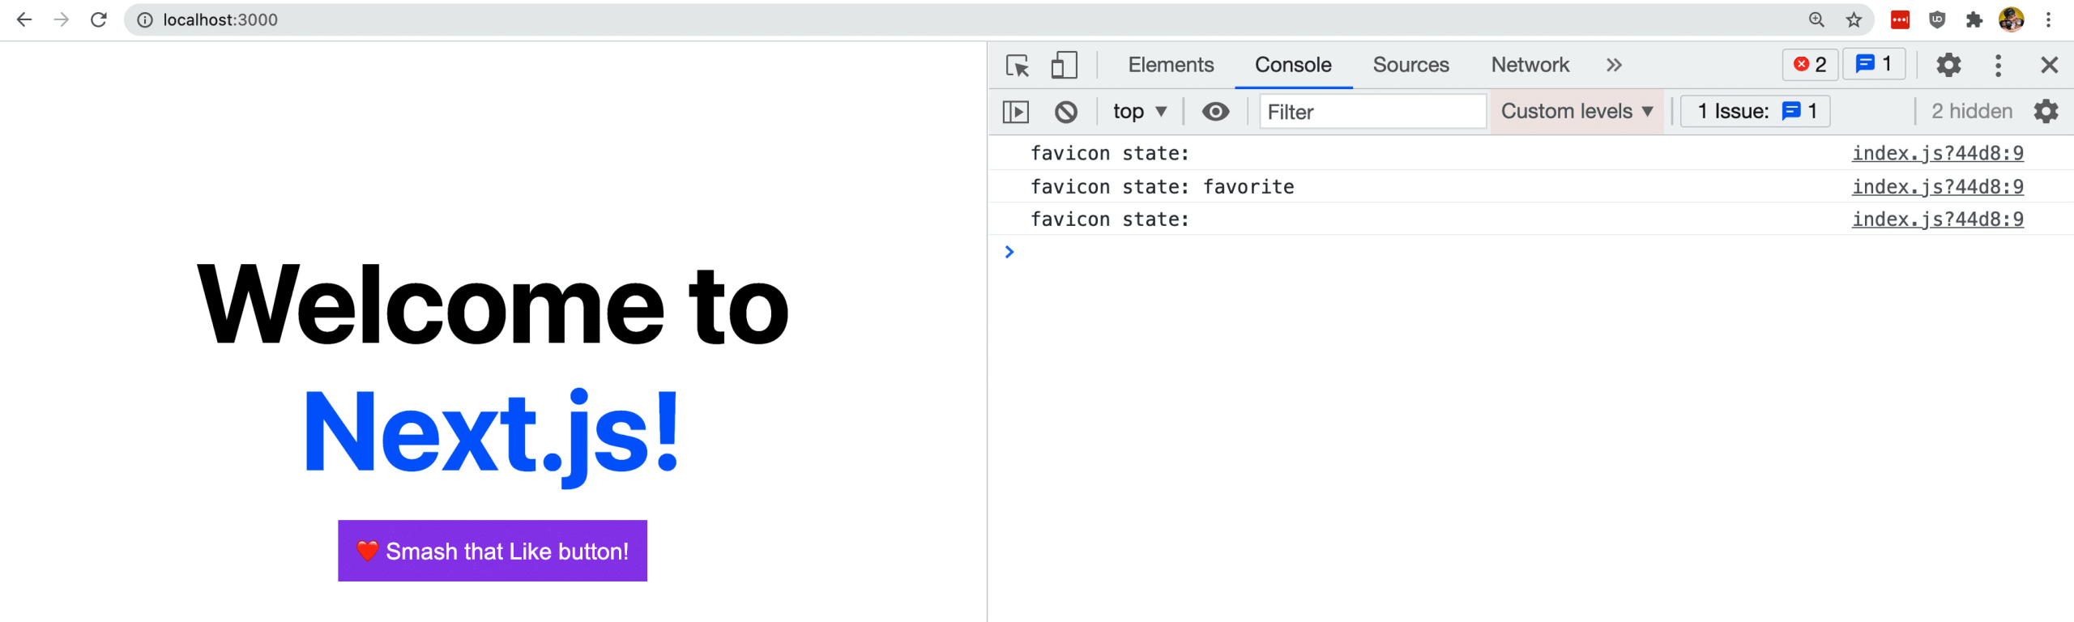Toggle the device toolbar

click(1064, 65)
